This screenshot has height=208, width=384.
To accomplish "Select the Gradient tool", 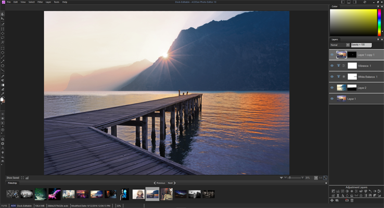I will tap(3, 85).
